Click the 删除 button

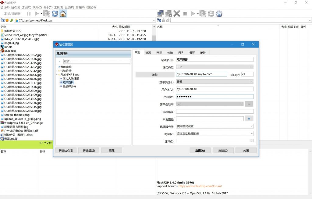click(x=112, y=151)
